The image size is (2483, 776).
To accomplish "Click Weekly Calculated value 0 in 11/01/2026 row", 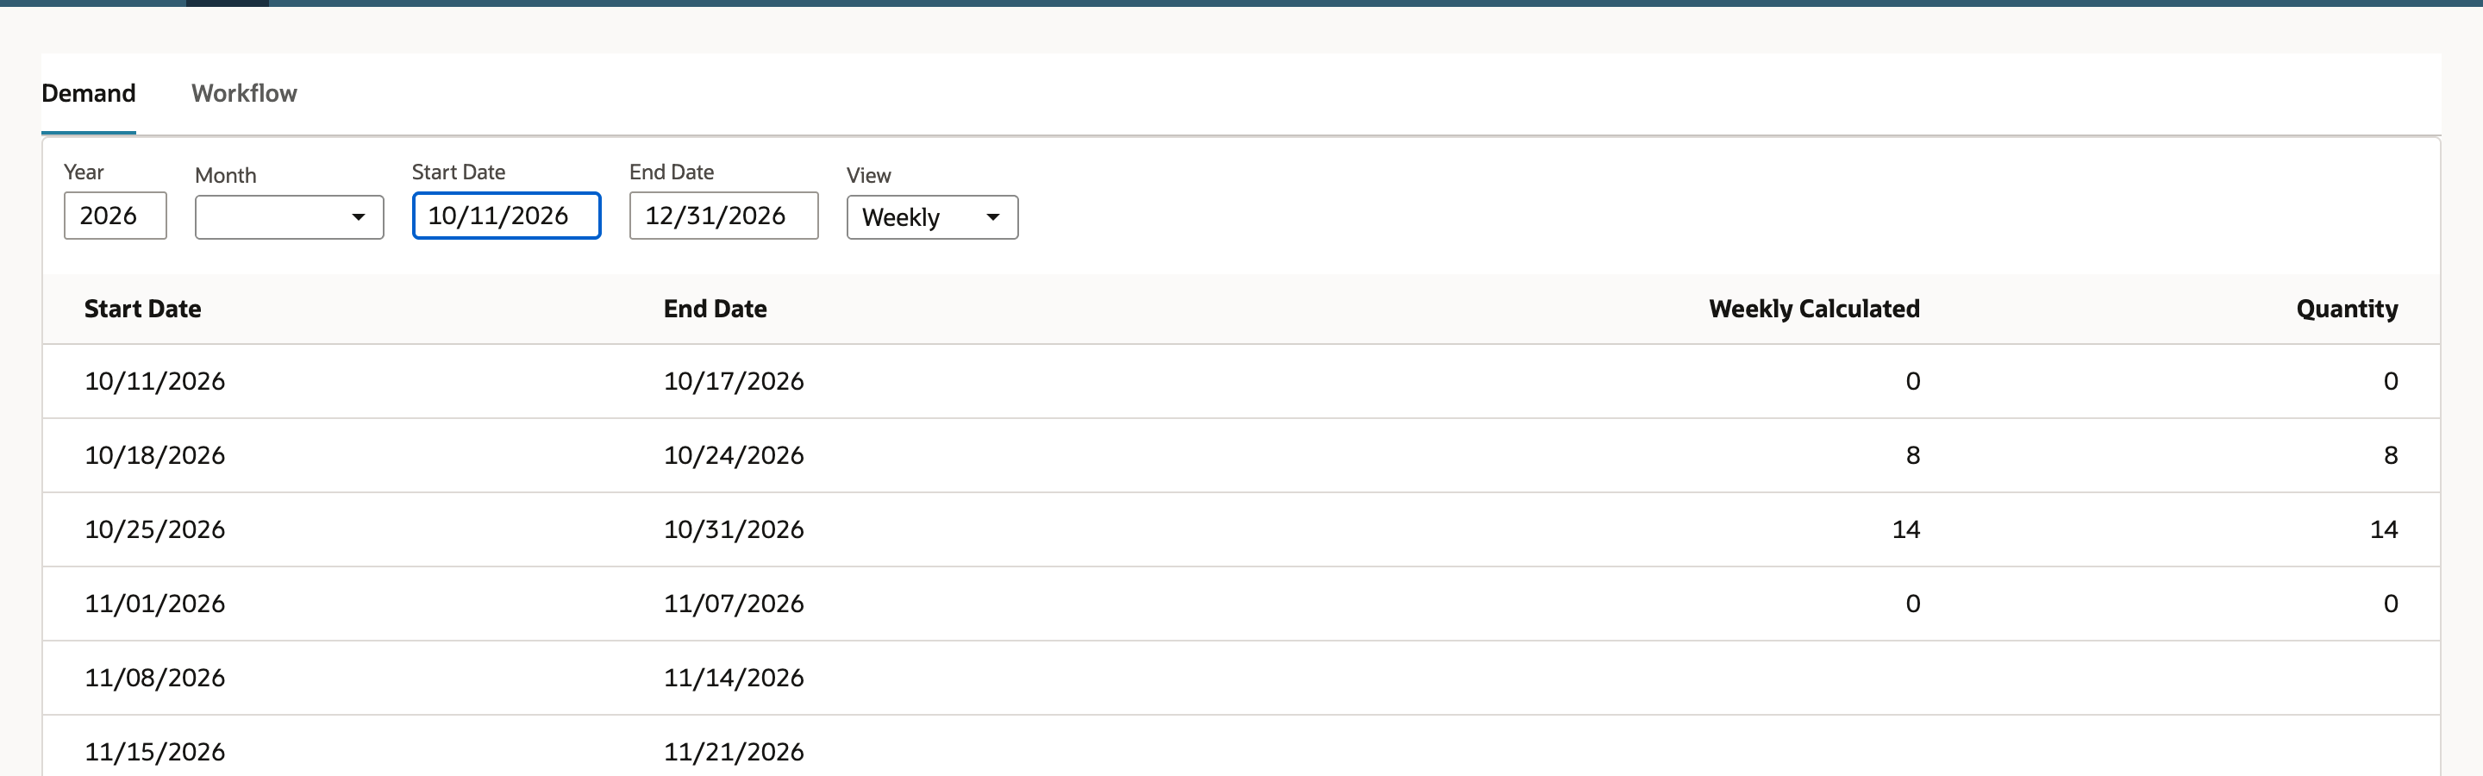I will 1912,604.
